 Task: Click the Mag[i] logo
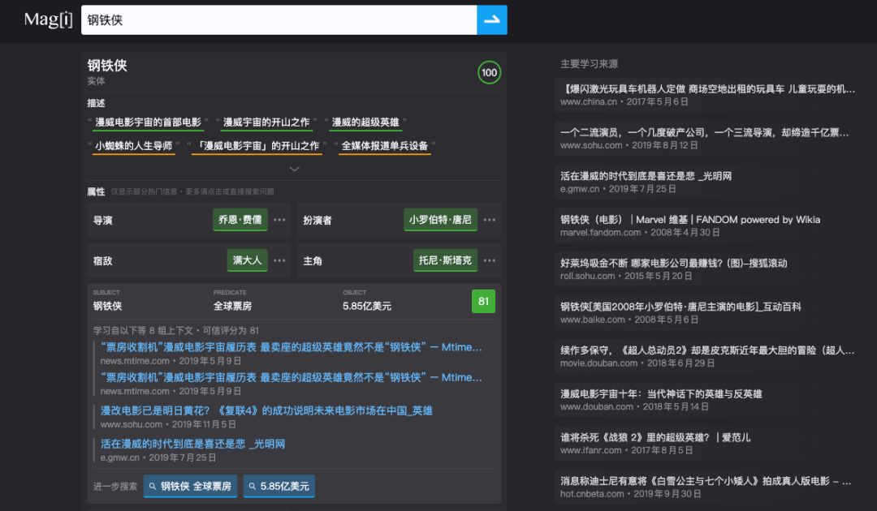coord(48,19)
